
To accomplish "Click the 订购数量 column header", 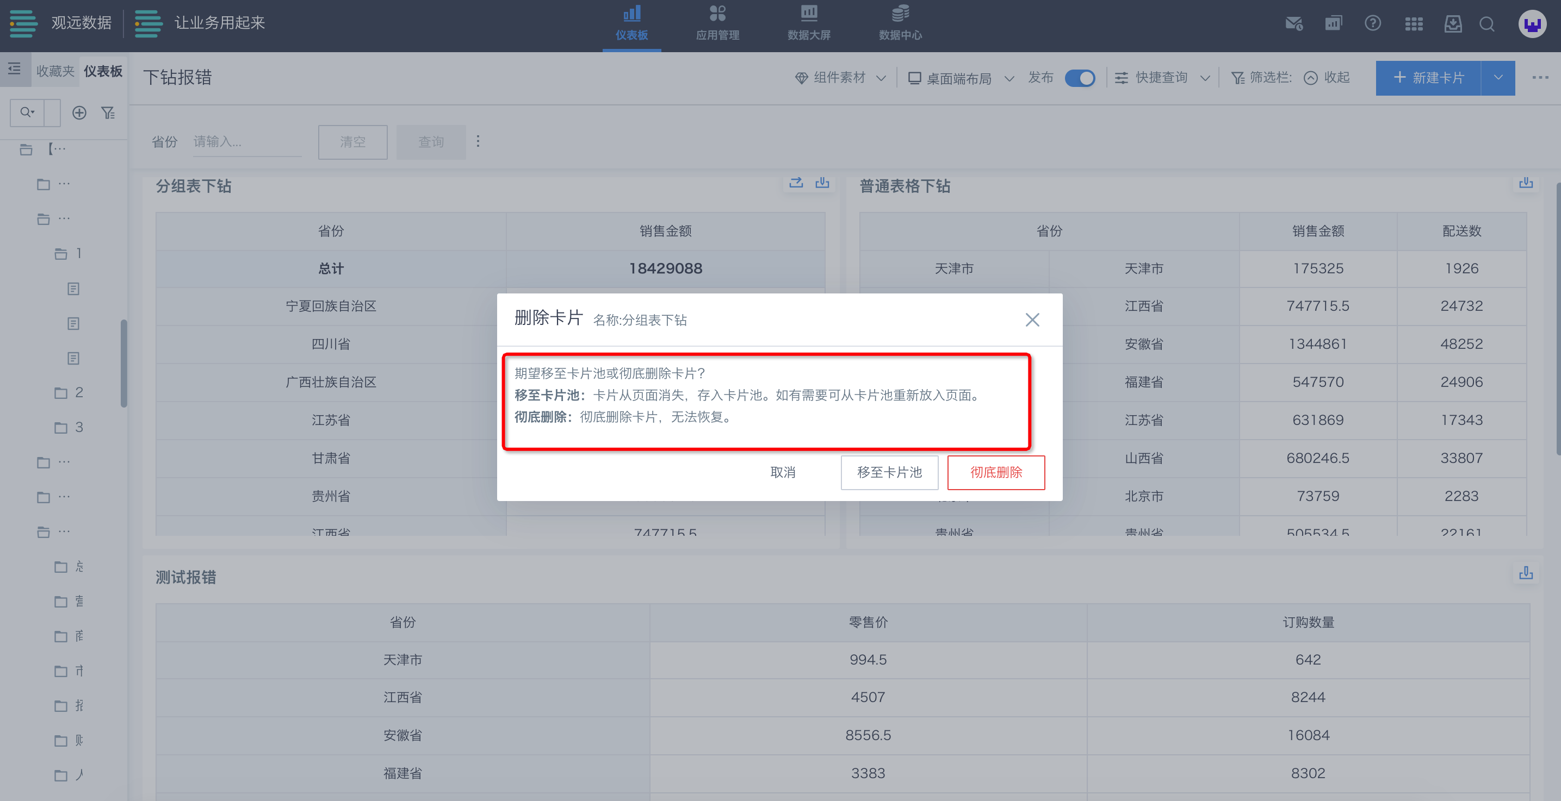I will tap(1308, 622).
